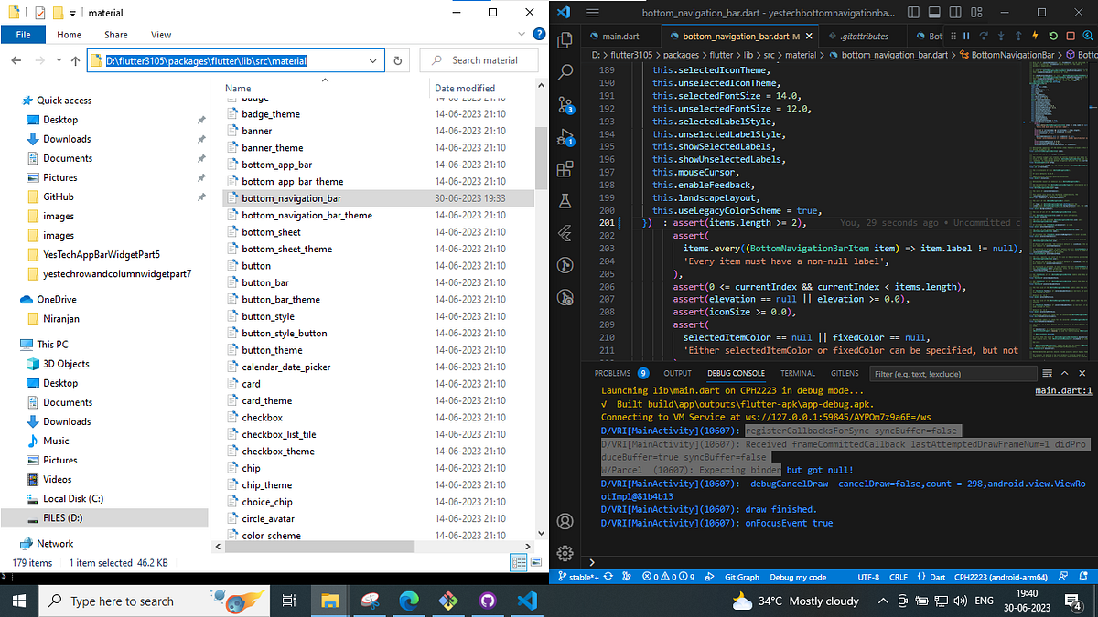
Task: Open the Source Control view in VS Code
Action: point(565,104)
